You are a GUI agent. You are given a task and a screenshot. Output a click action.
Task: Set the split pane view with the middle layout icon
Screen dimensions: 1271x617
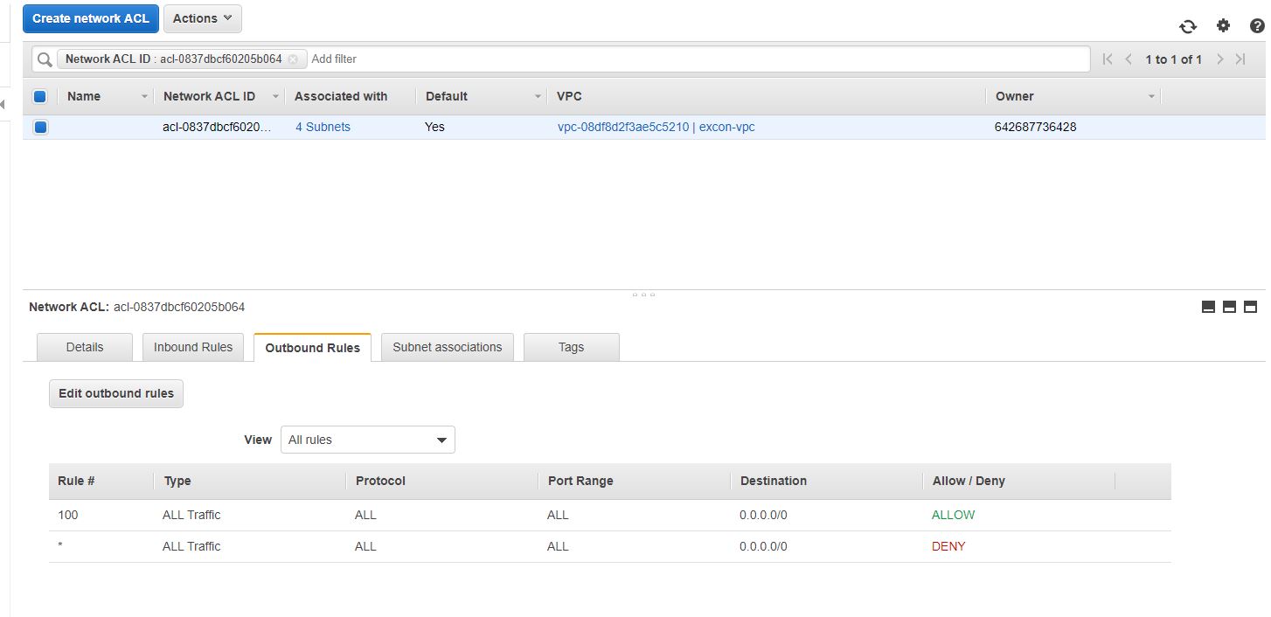[x=1229, y=307]
